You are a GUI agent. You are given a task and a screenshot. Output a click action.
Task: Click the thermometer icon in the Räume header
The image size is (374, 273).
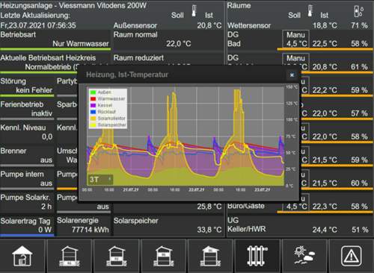point(310,11)
